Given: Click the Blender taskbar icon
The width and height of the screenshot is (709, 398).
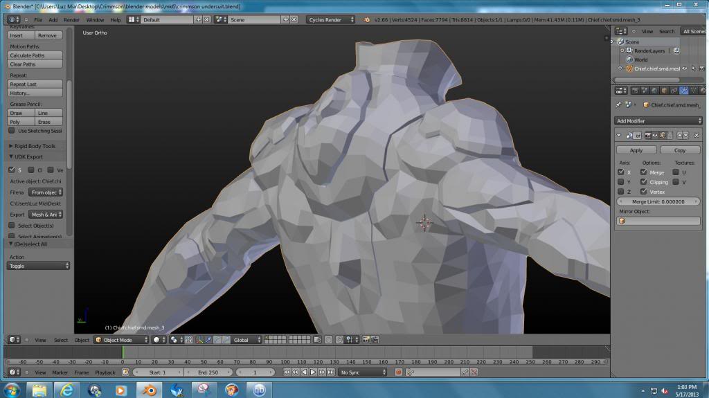Looking at the screenshot, I should tap(148, 390).
